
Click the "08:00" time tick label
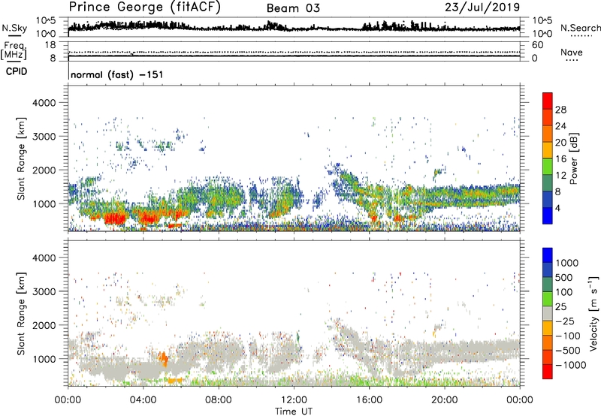[219, 400]
